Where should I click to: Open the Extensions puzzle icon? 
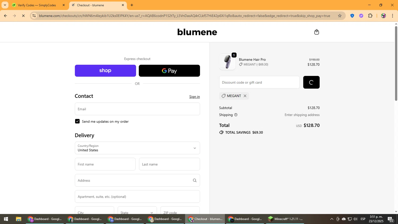pyautogui.click(x=370, y=16)
